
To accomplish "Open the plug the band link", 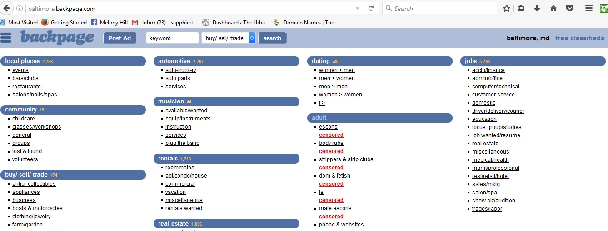I will coord(182,143).
